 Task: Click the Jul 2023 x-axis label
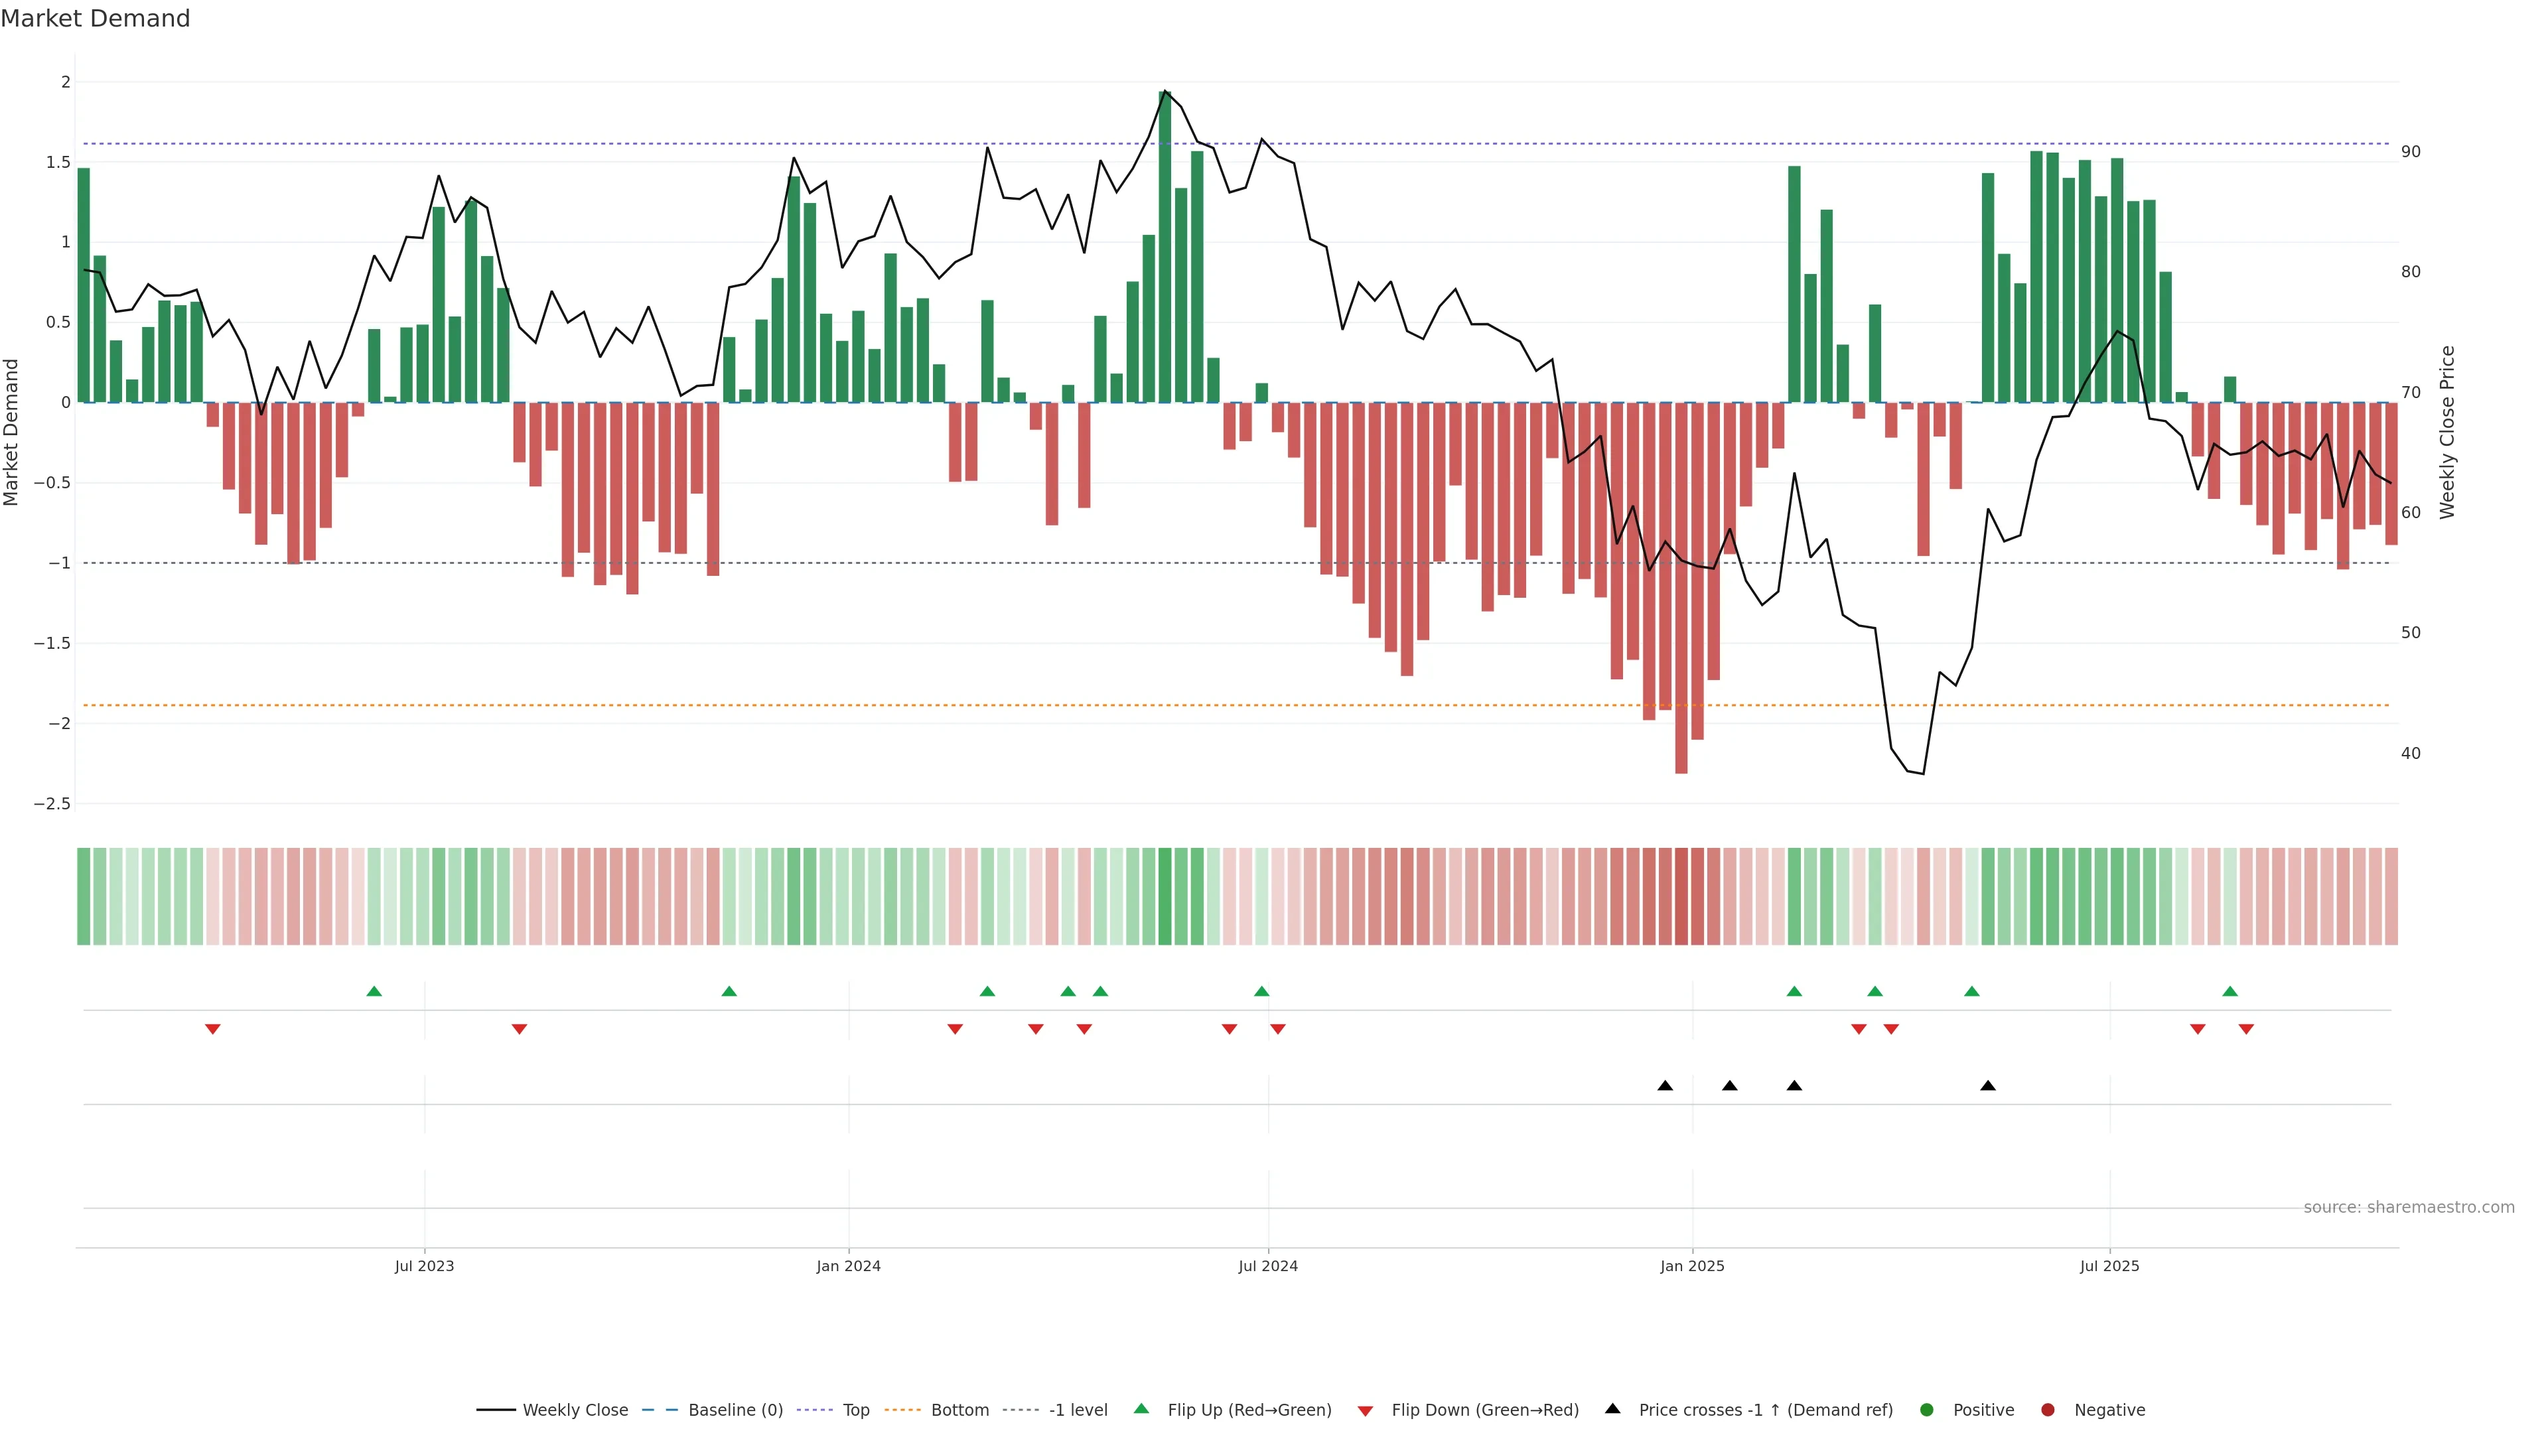click(425, 1266)
